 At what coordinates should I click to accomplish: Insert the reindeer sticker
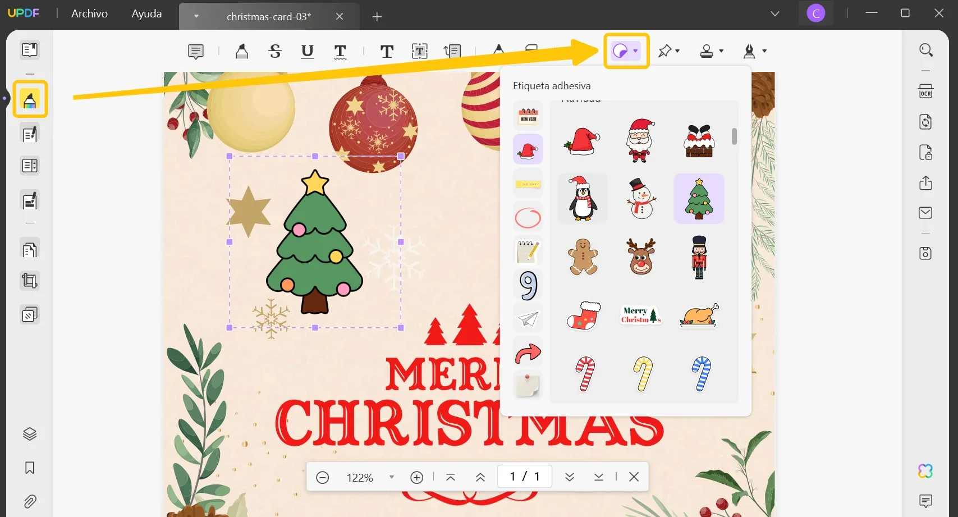[641, 256]
